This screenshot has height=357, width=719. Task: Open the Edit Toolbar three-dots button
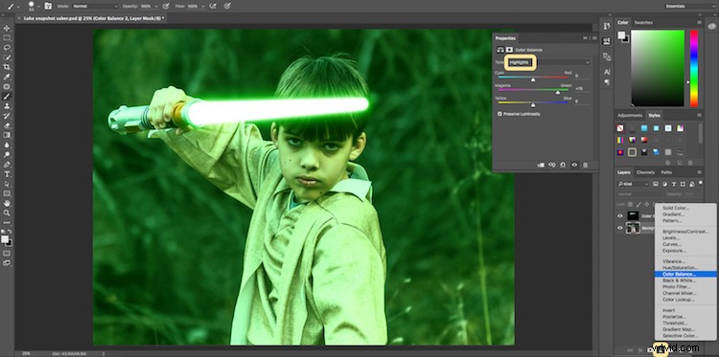[x=7, y=222]
